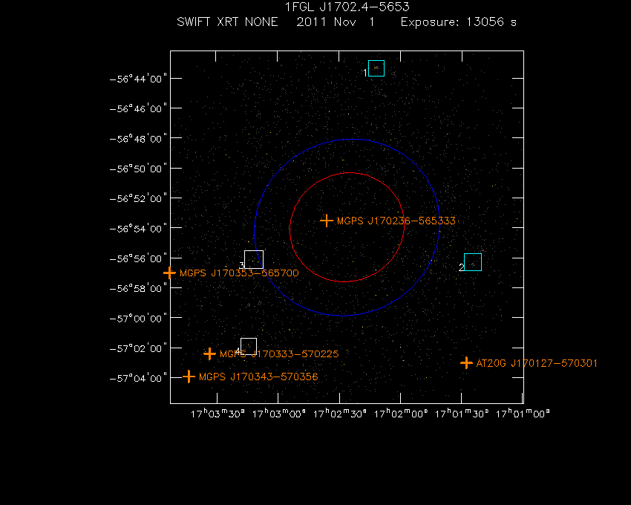Viewport: 631px width, 505px height.
Task: Click right ascension label 17h03m30s
Action: pyautogui.click(x=218, y=414)
